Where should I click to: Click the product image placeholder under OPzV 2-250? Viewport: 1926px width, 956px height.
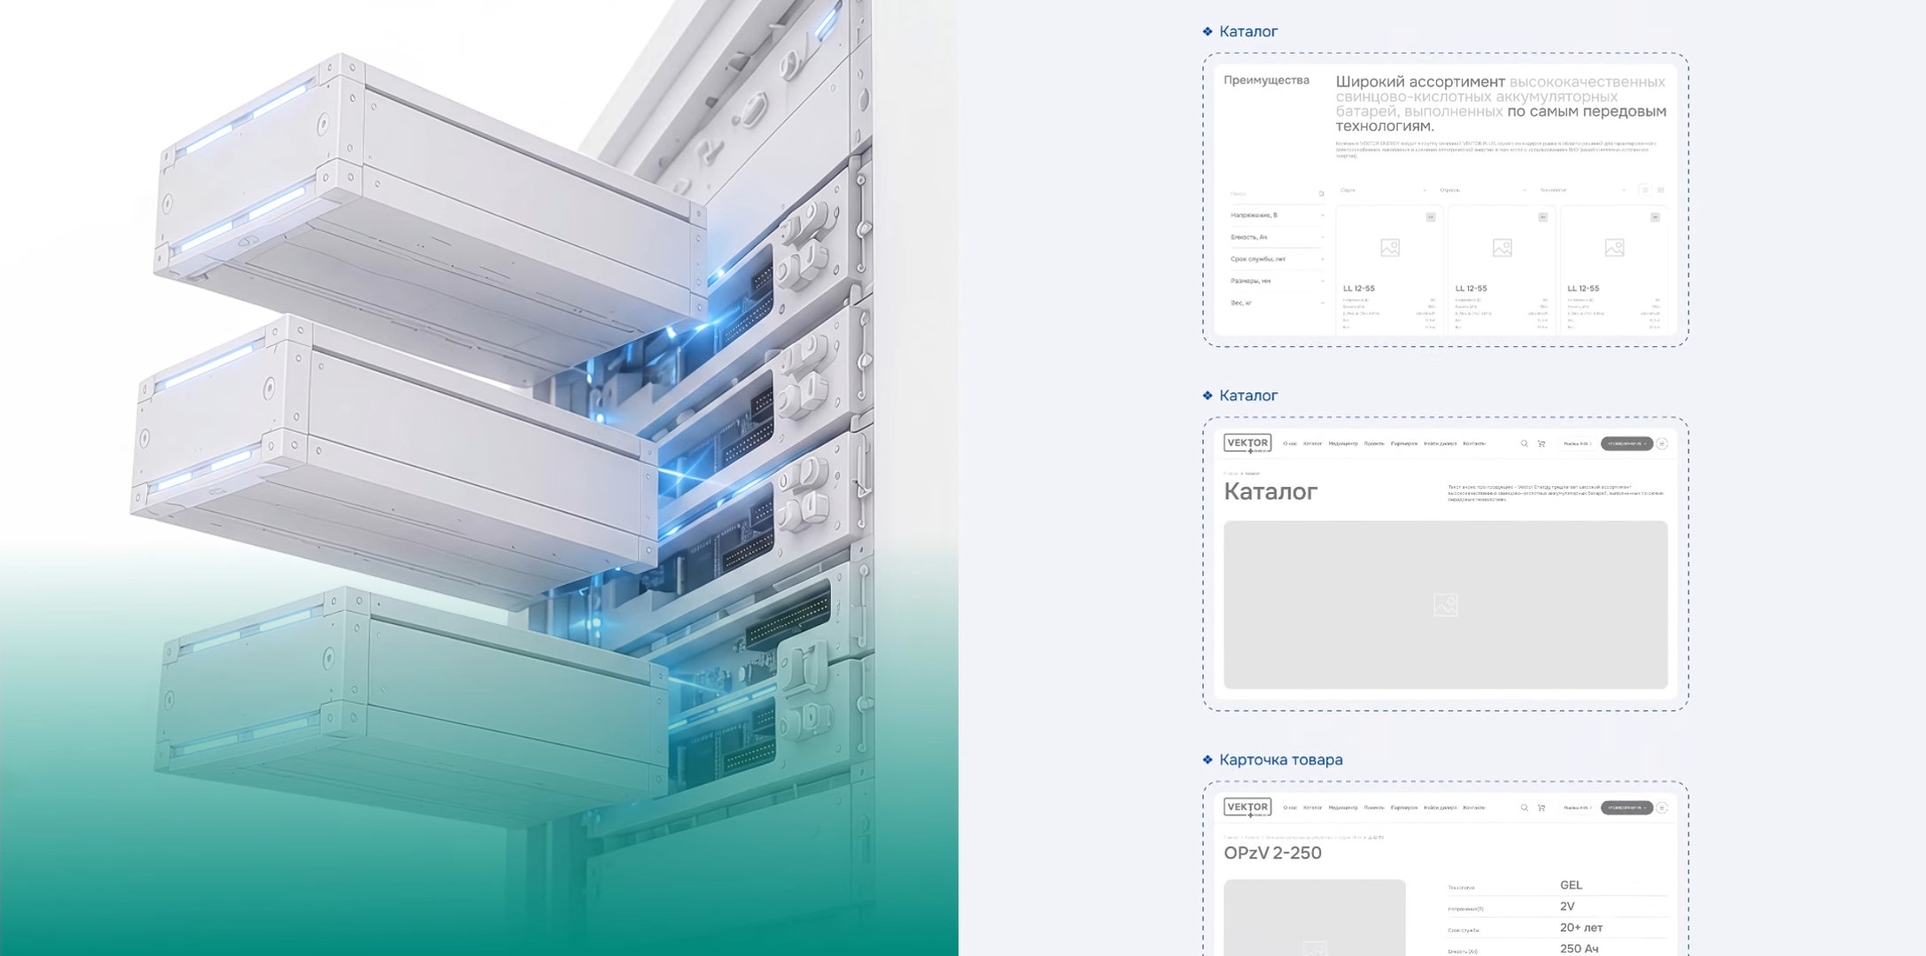(1315, 918)
